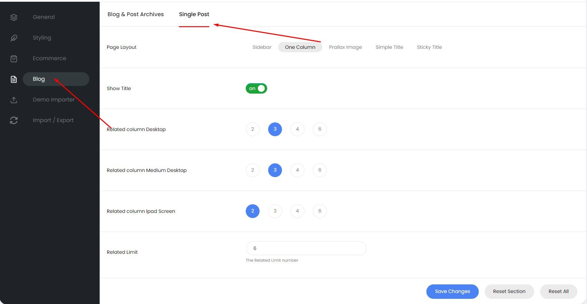Screen dimensions: 587x304
Task: Focus the Related Limit number field
Action: pos(306,248)
